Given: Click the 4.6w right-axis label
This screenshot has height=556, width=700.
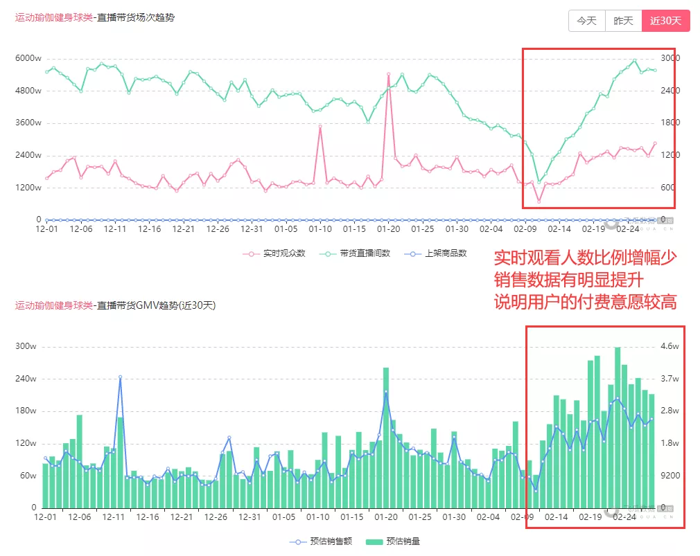Looking at the screenshot, I should pos(670,346).
